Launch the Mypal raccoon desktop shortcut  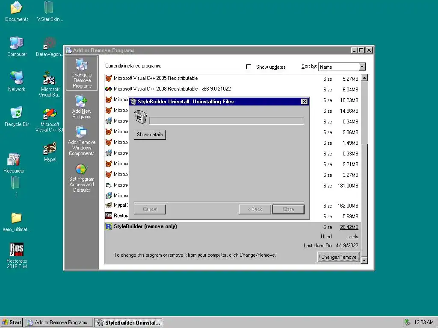(50, 148)
